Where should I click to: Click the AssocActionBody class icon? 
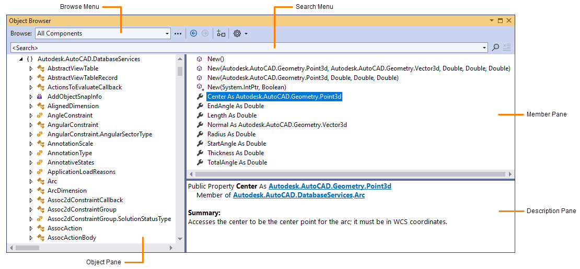(40, 238)
